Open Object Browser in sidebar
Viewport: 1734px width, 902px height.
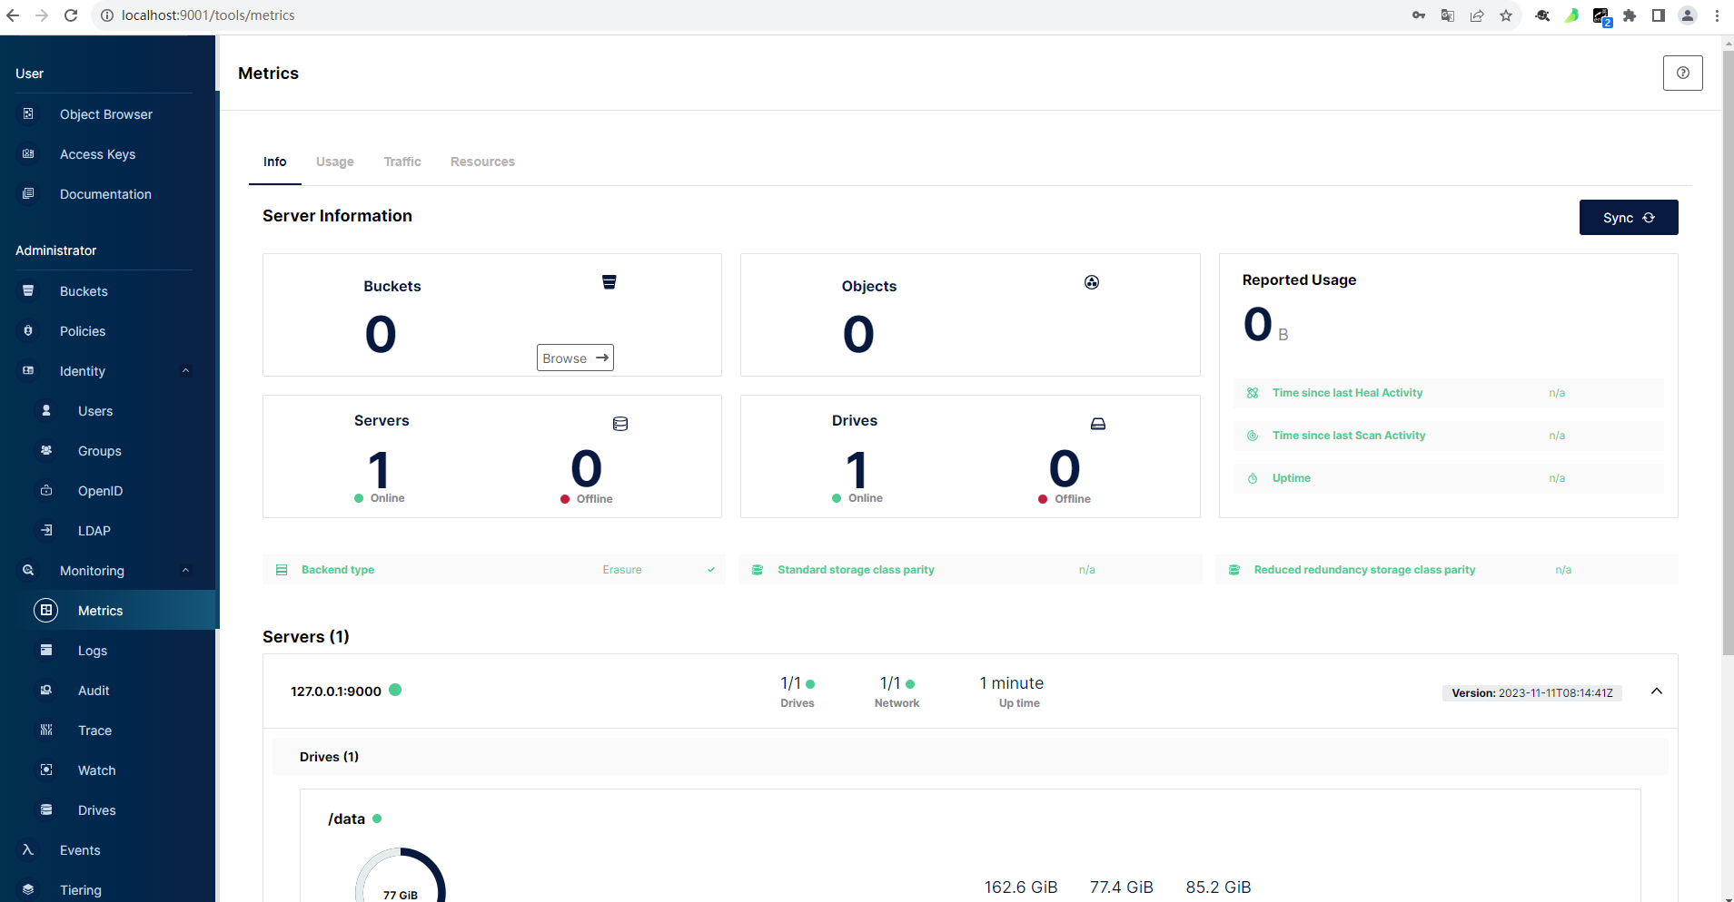pyautogui.click(x=106, y=114)
